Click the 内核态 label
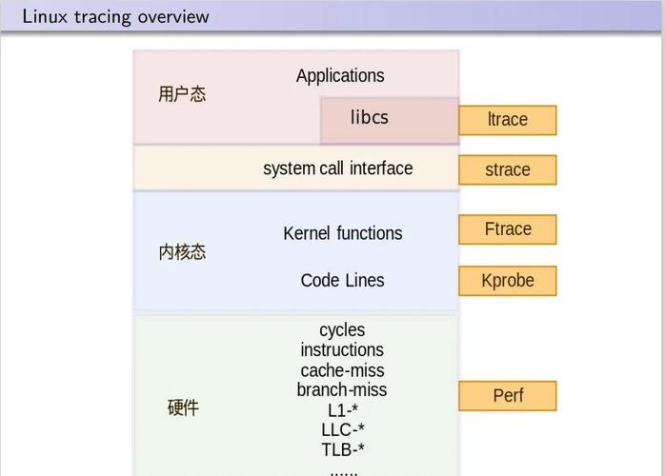 pyautogui.click(x=182, y=252)
